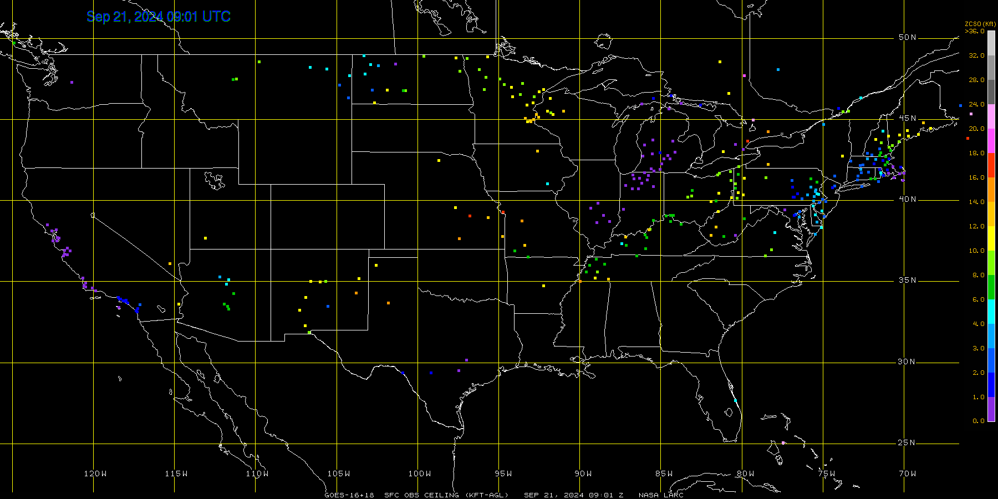Image resolution: width=998 pixels, height=499 pixels.
Task: Pick the lime green swatch between 8.0 and 10.0
Action: coord(991,263)
